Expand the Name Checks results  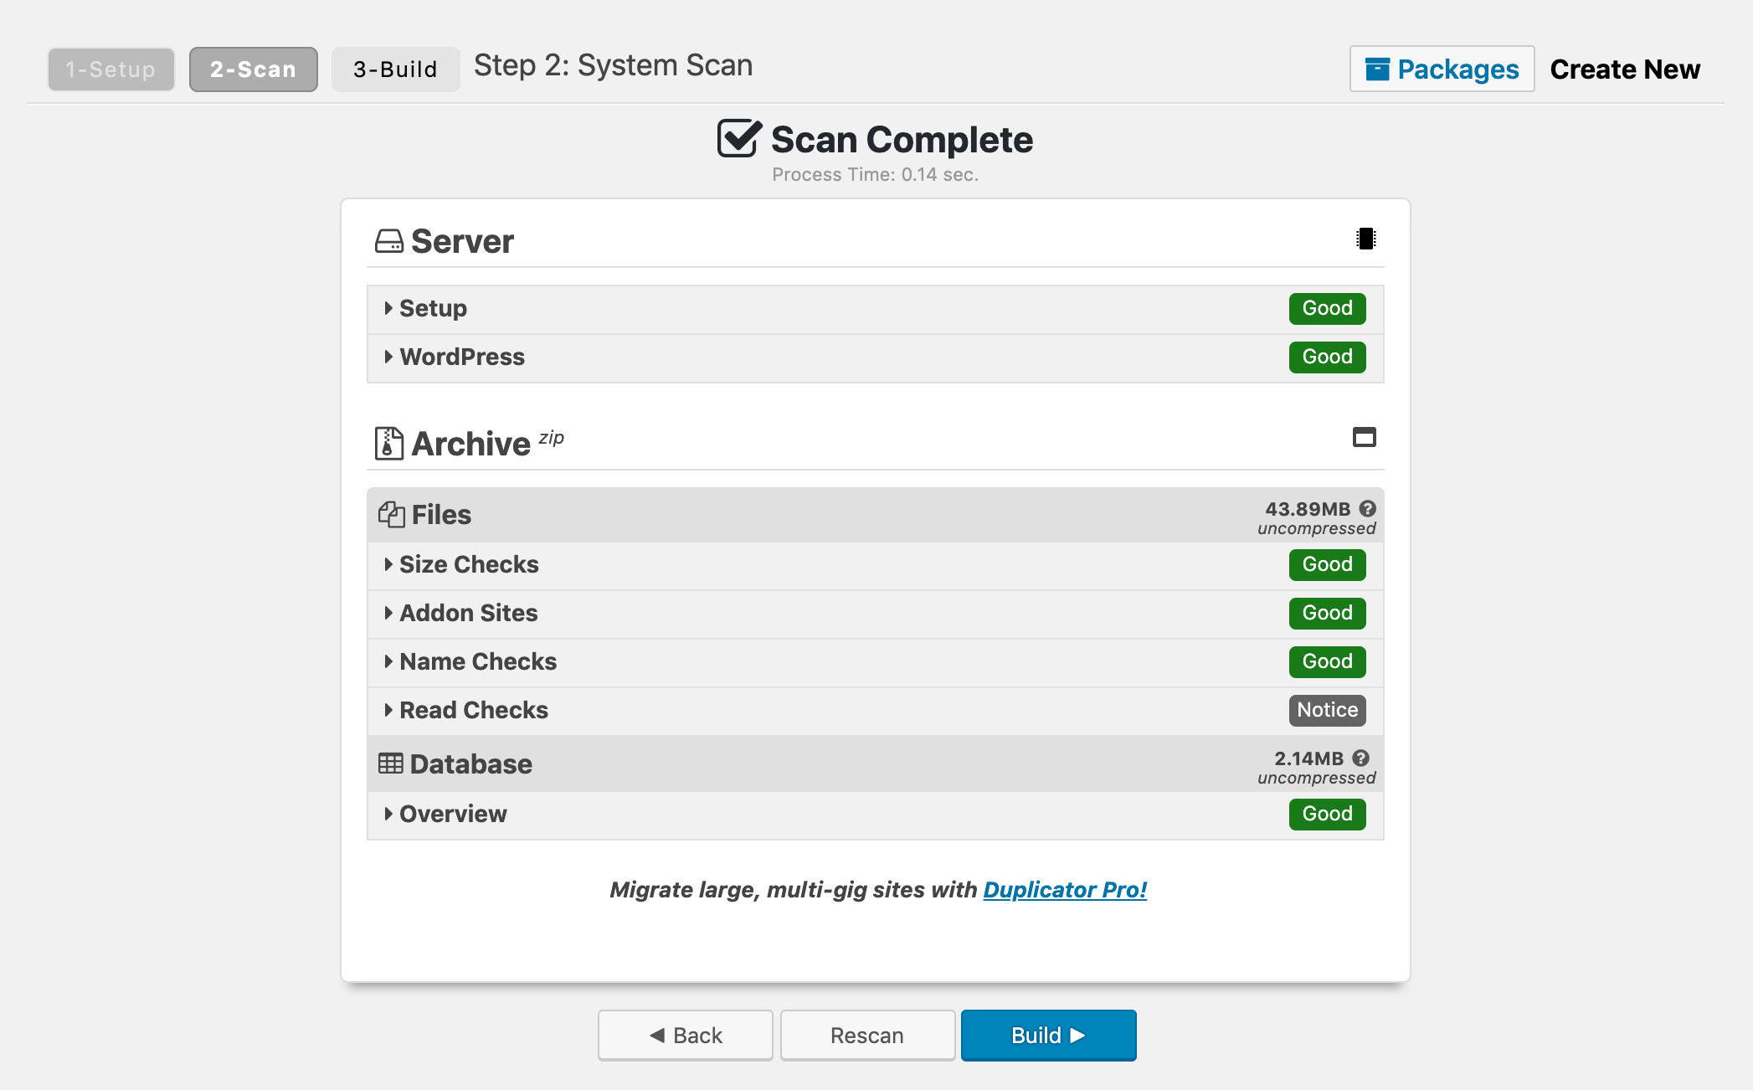479,661
